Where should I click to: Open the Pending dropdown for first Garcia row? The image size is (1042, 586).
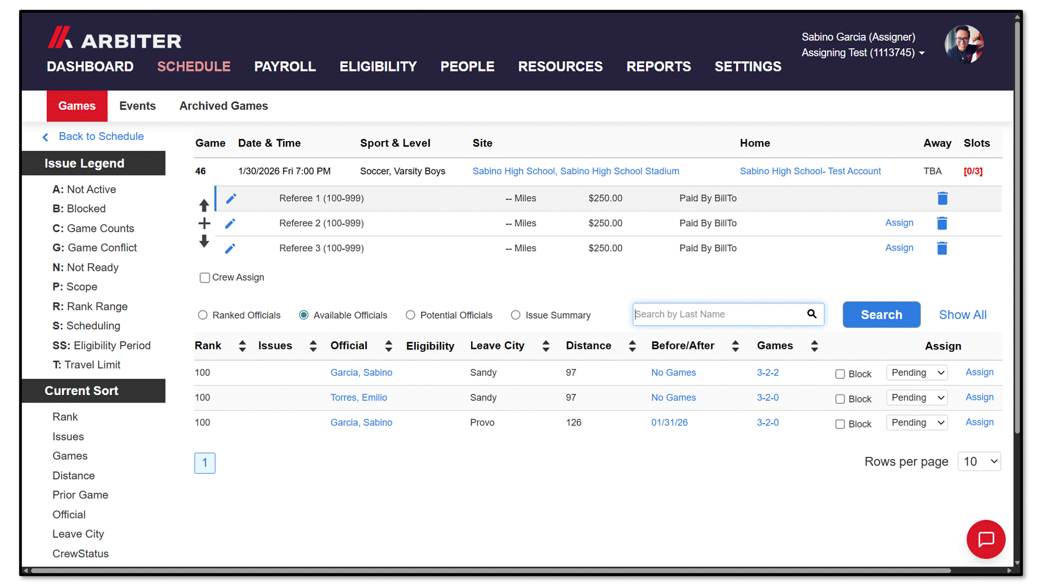[917, 373]
